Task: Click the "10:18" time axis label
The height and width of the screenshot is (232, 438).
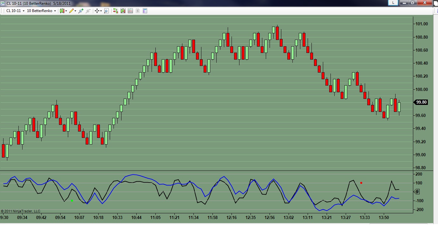Action: click(98, 218)
